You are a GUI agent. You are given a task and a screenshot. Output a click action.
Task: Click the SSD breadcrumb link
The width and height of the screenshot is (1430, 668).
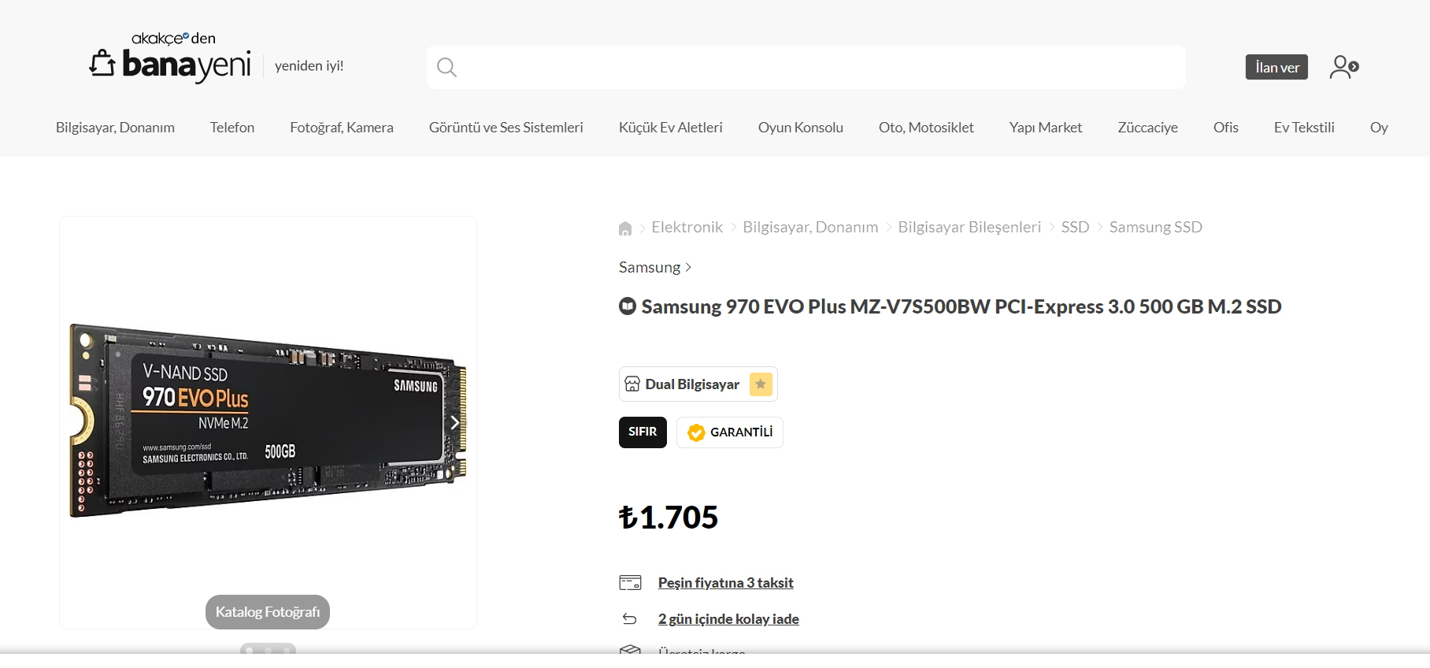1075,228
